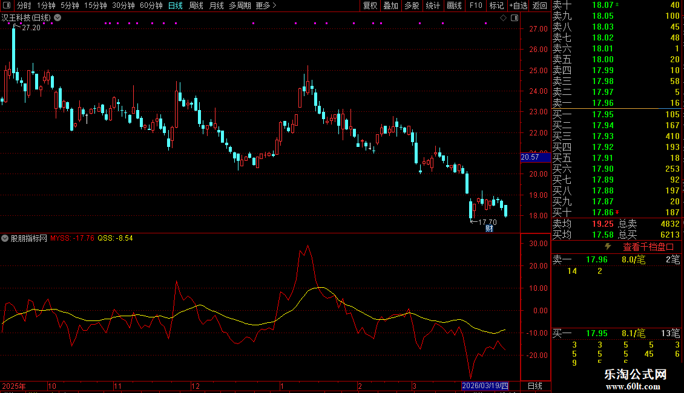Image resolution: width=684 pixels, height=393 pixels.
Task: Click the blue 财 financial marker icon
Action: (489, 228)
